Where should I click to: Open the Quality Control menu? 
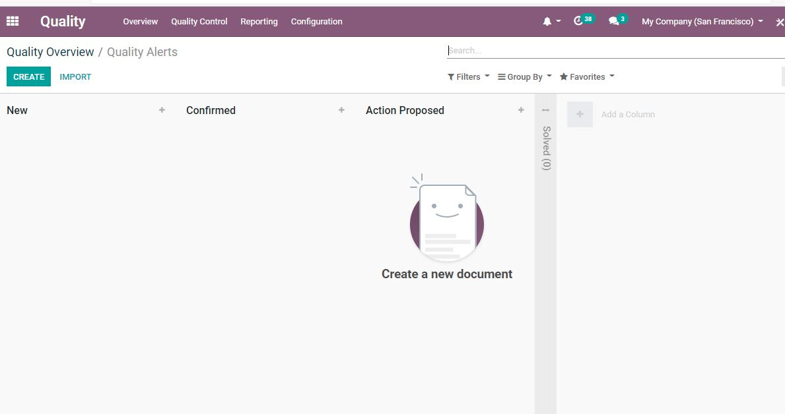coord(199,22)
